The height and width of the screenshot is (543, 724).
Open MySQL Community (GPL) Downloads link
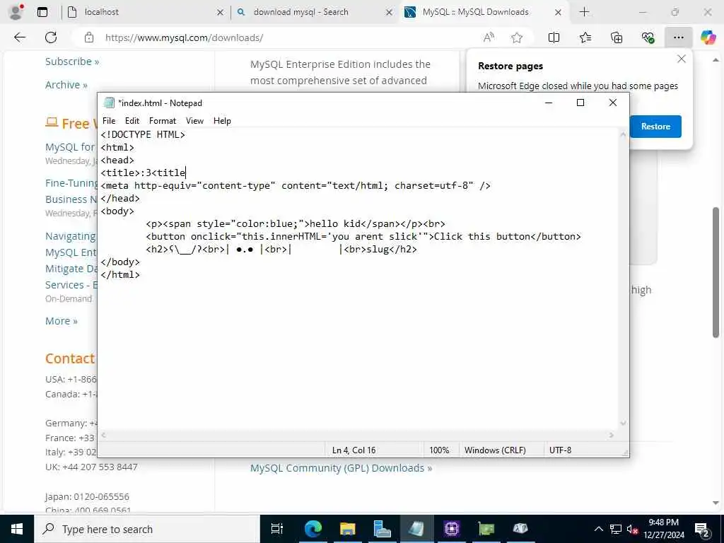pyautogui.click(x=341, y=468)
